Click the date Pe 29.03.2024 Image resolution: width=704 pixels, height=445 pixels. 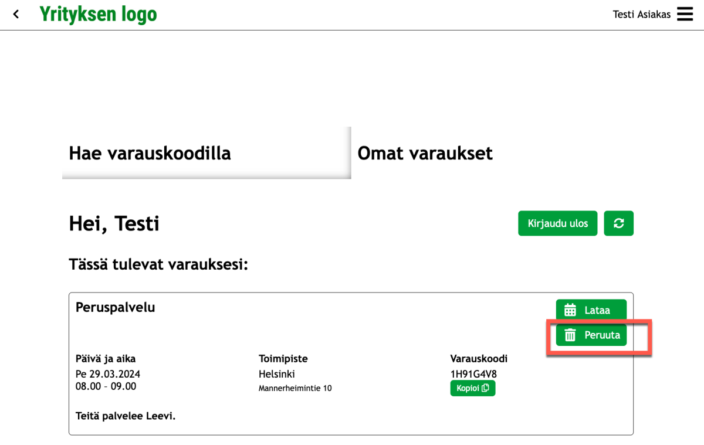108,374
